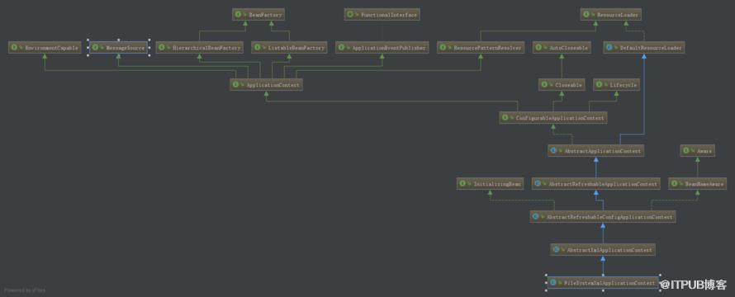735x297 pixels.
Task: Click the interface icon on the ApplicationContext node
Action: [x=236, y=85]
